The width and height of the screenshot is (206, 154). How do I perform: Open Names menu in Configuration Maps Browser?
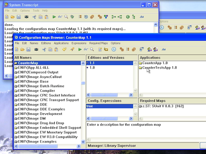34,43
